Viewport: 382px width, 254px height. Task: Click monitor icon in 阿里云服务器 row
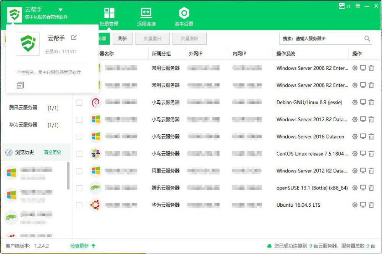363,170
